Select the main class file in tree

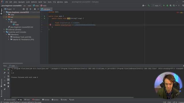pos(16,25)
